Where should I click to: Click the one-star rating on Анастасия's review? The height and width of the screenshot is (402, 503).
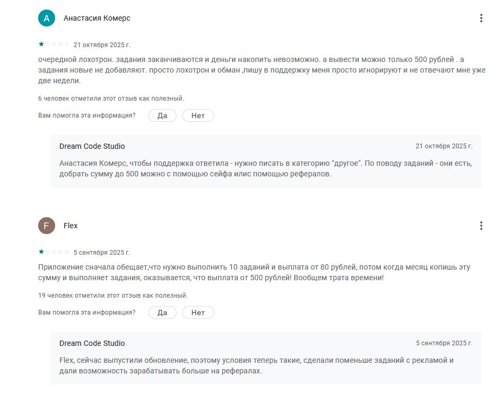click(x=41, y=44)
